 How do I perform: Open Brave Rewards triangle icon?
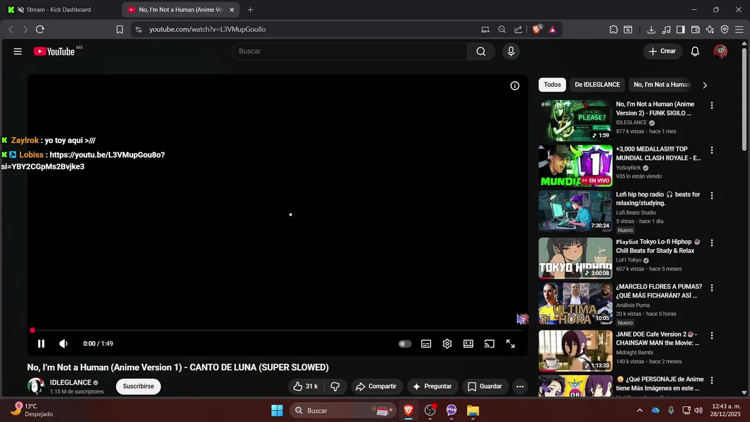click(553, 29)
